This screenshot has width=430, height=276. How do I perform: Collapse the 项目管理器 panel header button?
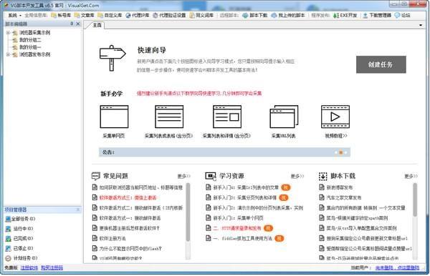[78, 210]
